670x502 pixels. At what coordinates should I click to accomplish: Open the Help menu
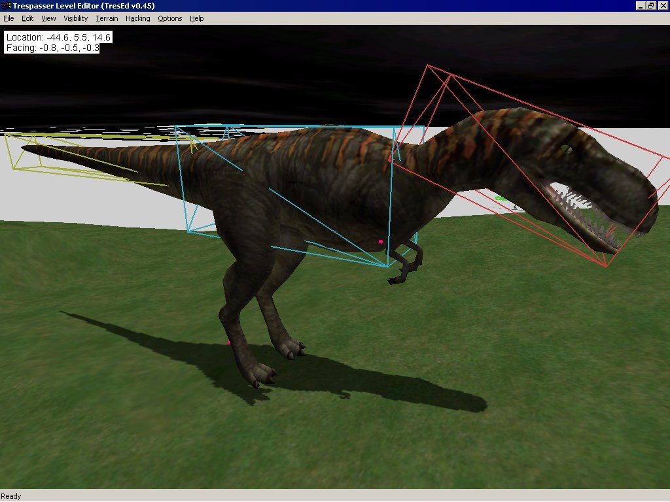click(196, 18)
